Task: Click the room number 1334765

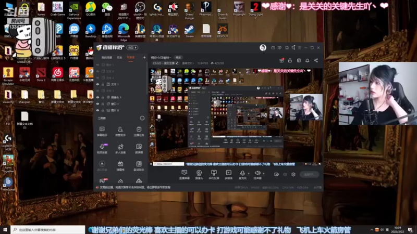Action: [202, 63]
